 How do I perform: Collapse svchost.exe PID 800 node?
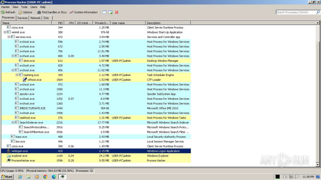pos(13,56)
